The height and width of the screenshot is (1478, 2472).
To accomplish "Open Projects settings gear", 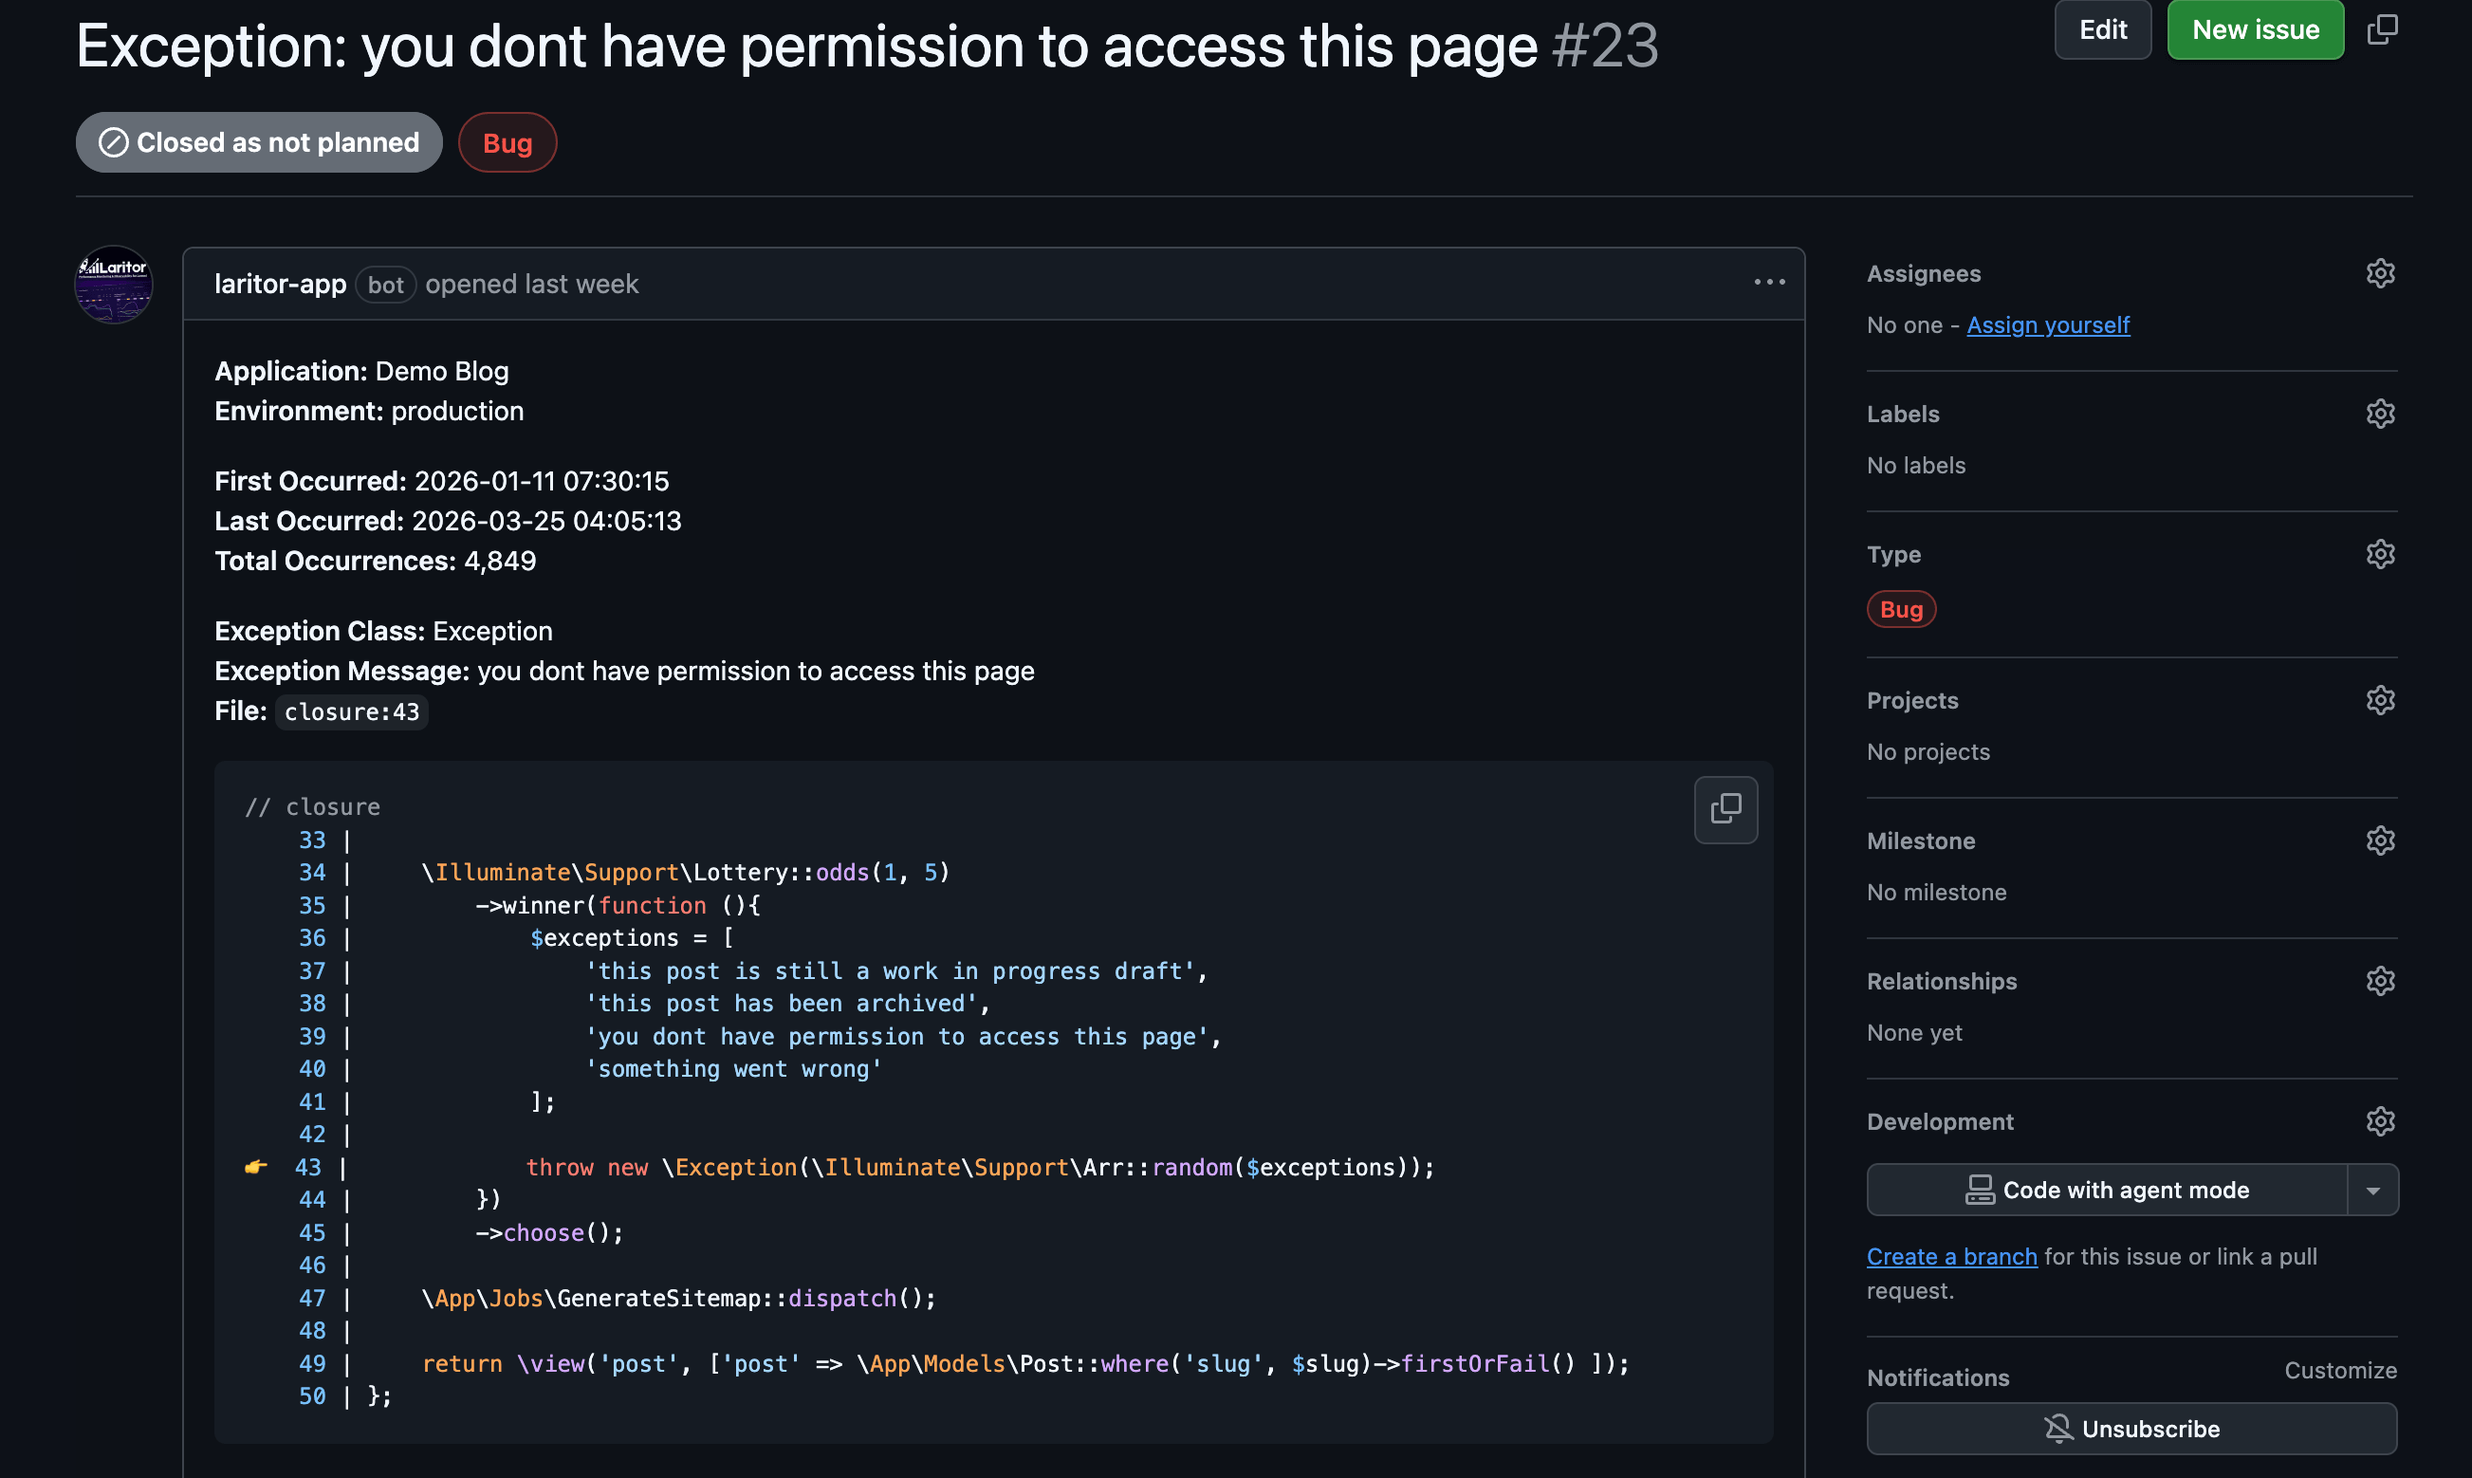I will point(2380,700).
